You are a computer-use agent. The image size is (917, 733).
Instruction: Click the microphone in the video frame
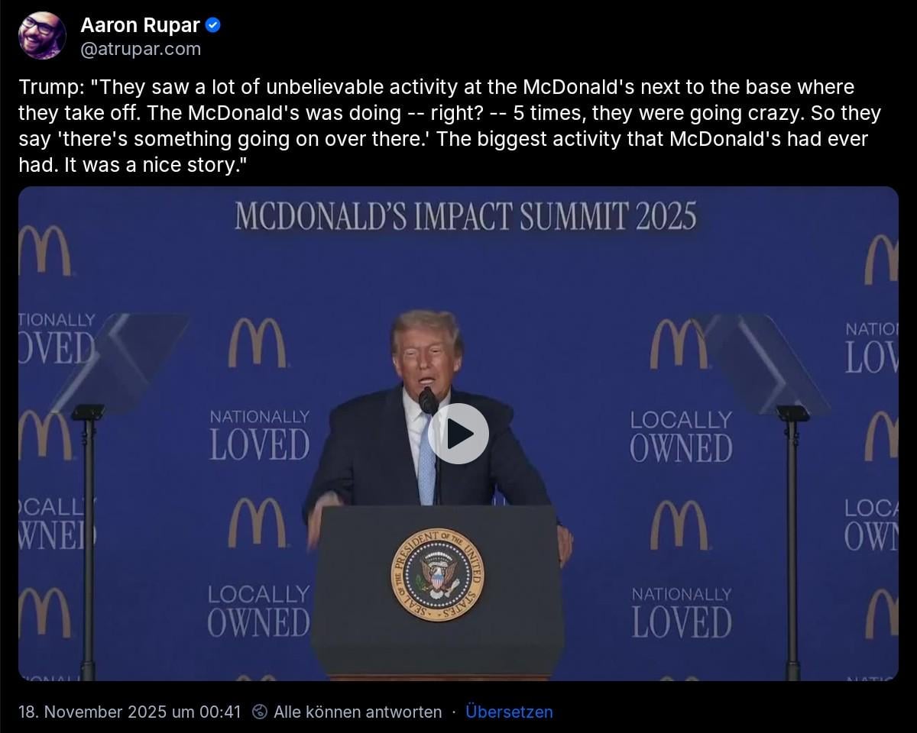(429, 400)
